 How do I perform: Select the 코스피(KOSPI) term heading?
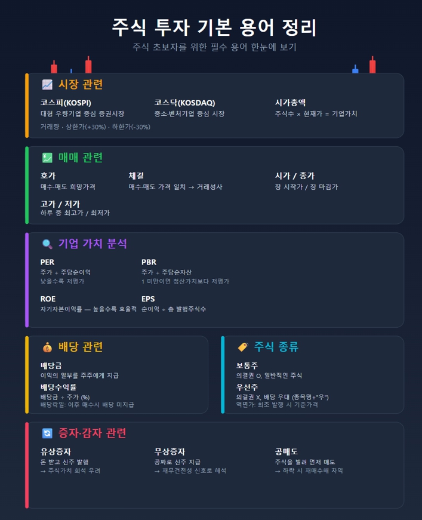point(66,103)
